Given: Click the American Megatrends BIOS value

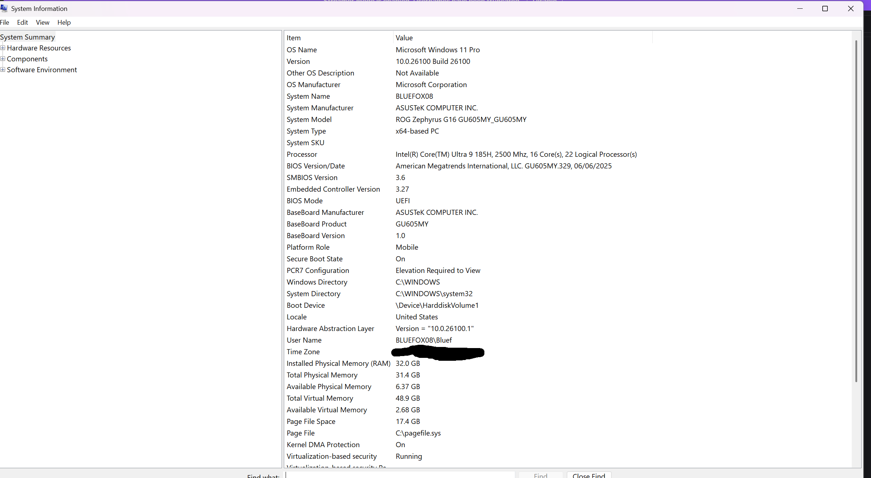Looking at the screenshot, I should (504, 166).
